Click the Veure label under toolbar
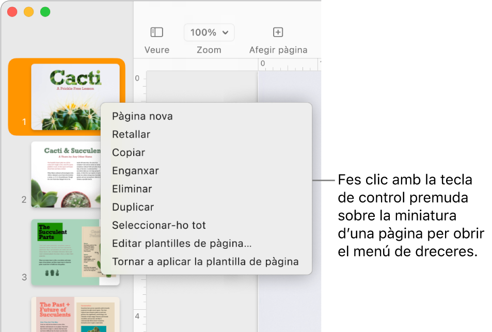The image size is (492, 332). click(x=157, y=50)
